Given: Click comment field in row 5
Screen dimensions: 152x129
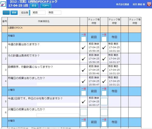Looking at the screenshot, I should tap(58, 104).
